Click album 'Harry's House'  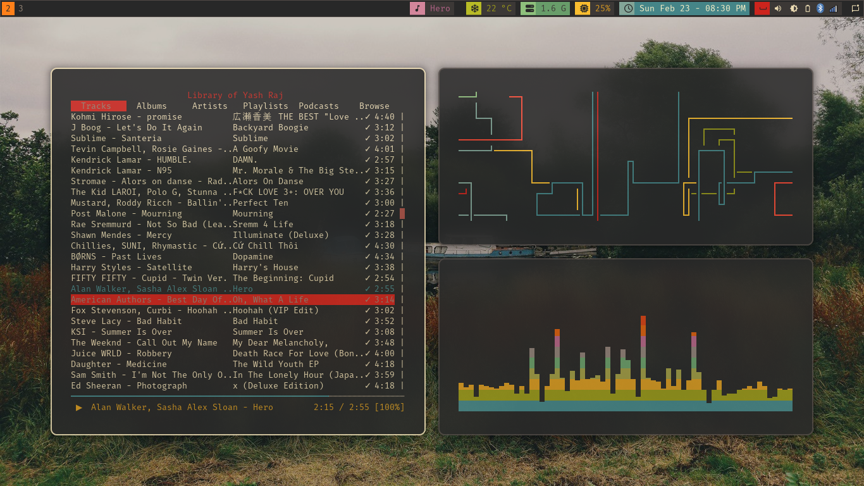(x=266, y=267)
